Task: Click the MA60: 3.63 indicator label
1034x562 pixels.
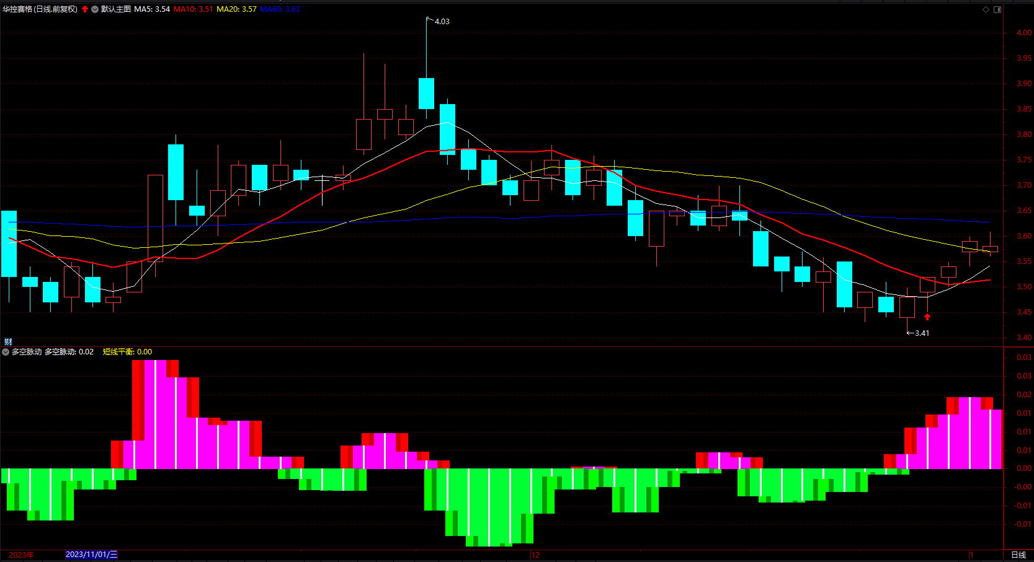Action: click(x=280, y=9)
